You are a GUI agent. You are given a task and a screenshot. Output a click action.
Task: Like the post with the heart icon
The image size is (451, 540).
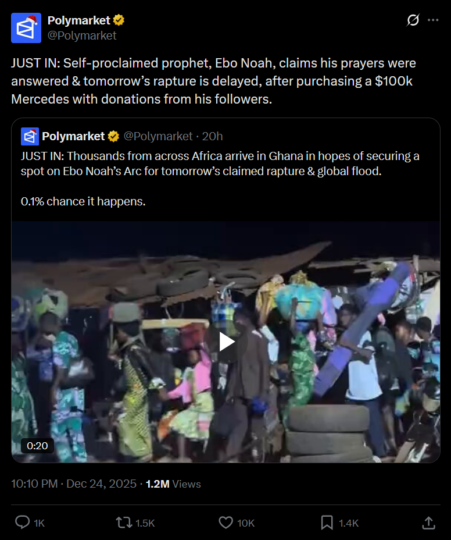tap(226, 523)
